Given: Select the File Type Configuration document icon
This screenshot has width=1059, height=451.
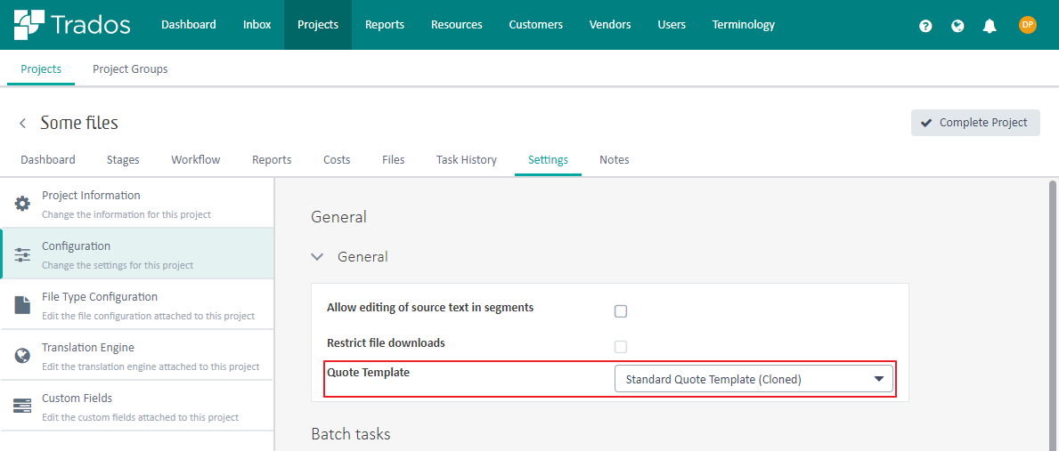Looking at the screenshot, I should click(x=23, y=305).
